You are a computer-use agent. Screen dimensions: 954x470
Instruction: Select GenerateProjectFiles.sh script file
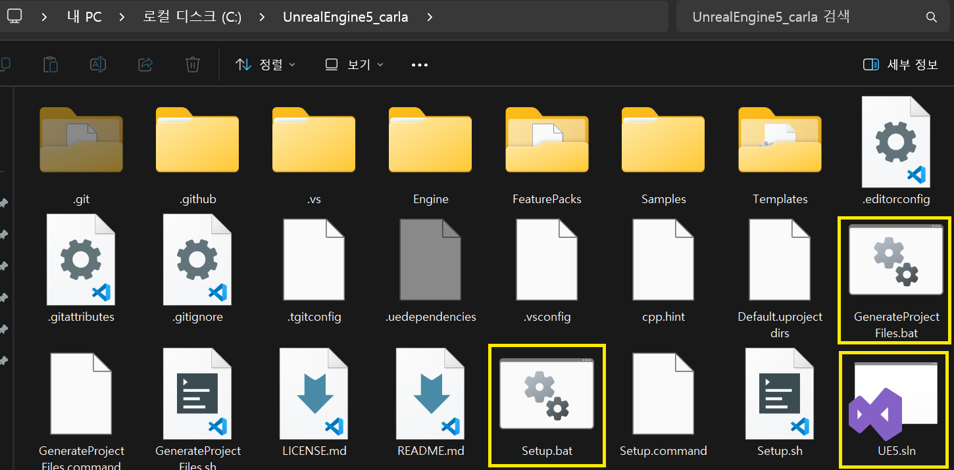(x=197, y=393)
